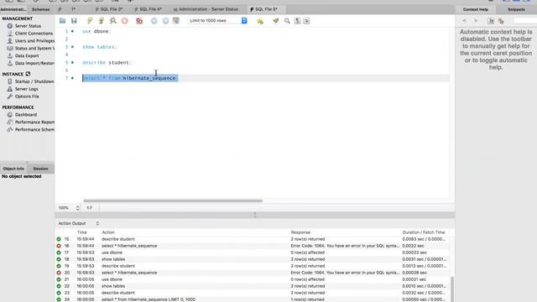This screenshot has width=537, height=302.
Task: Toggle invisible characters toolbar icon
Action: 297,21
